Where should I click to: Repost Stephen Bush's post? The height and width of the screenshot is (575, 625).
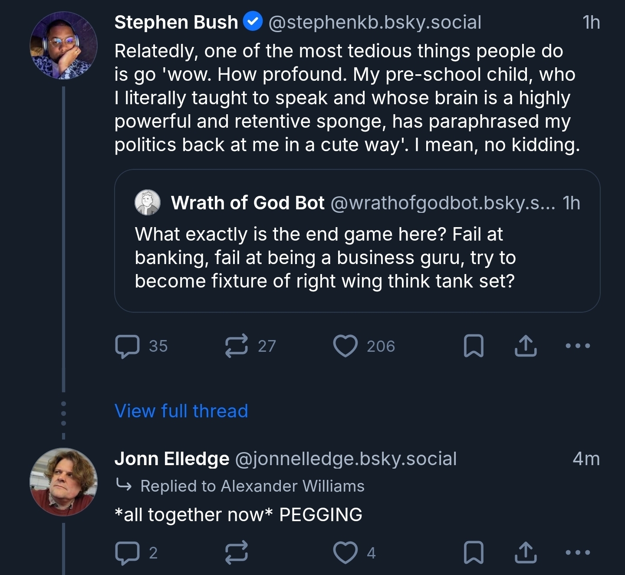[x=237, y=346]
